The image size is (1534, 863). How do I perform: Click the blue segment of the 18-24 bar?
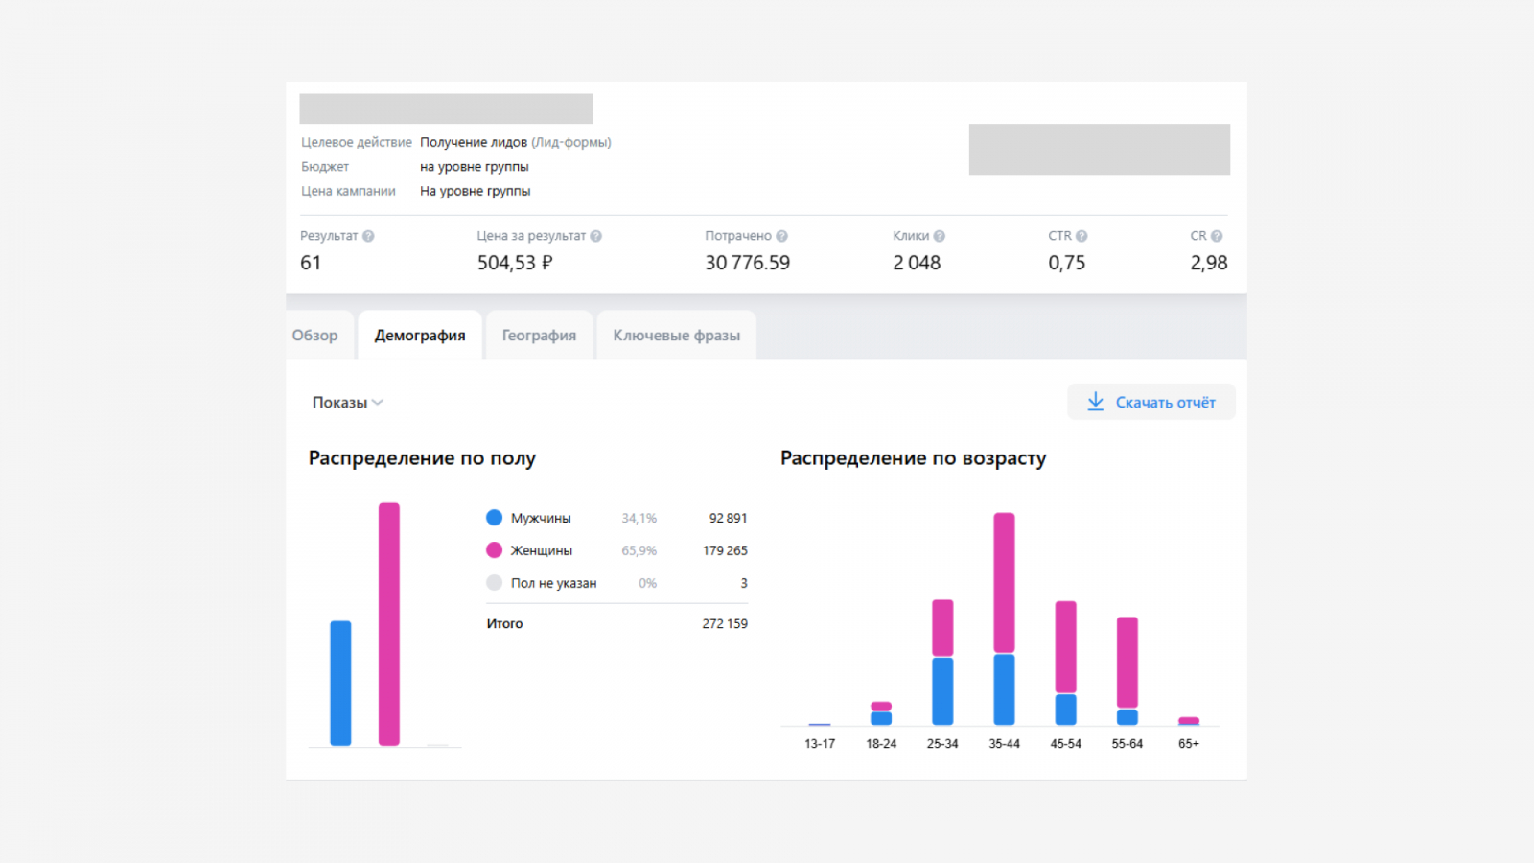pyautogui.click(x=881, y=718)
